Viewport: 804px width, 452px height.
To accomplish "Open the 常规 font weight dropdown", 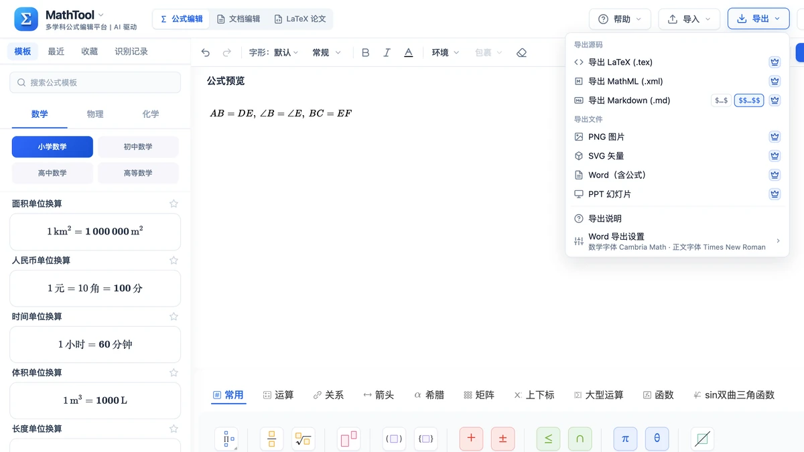I will 327,53.
